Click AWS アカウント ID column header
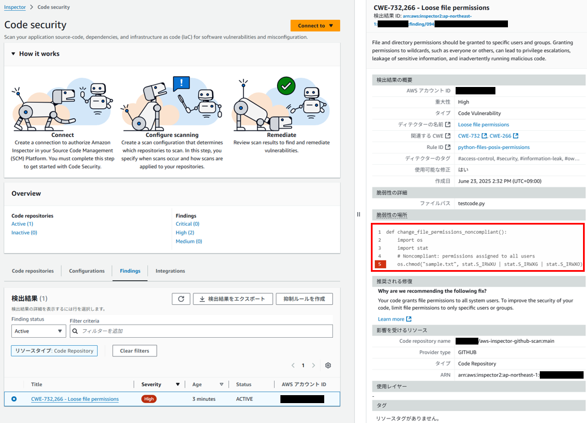Viewport: 587px width, 423px height. [x=304, y=384]
